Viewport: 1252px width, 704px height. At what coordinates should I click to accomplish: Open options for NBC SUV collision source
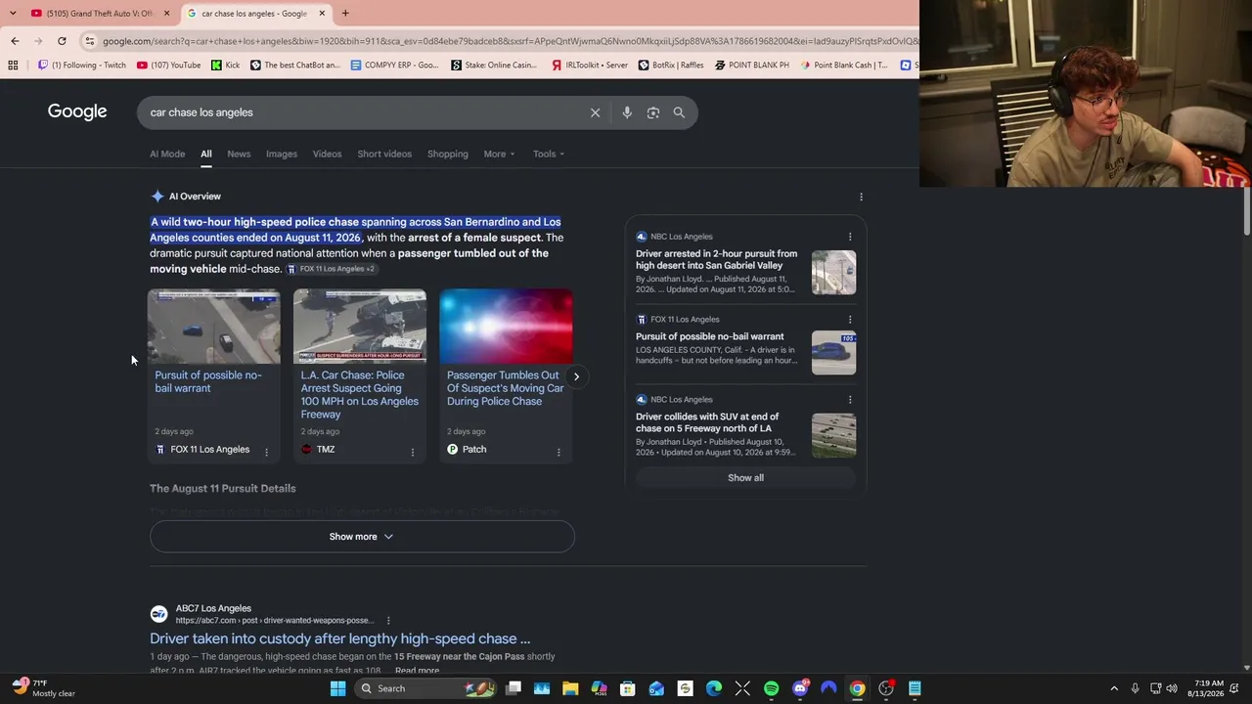(x=850, y=400)
